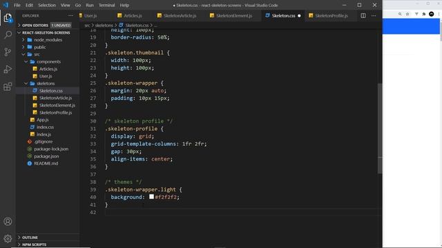442x248 pixels.
Task: Collapse the skeletons folder
Action: (x=48, y=83)
